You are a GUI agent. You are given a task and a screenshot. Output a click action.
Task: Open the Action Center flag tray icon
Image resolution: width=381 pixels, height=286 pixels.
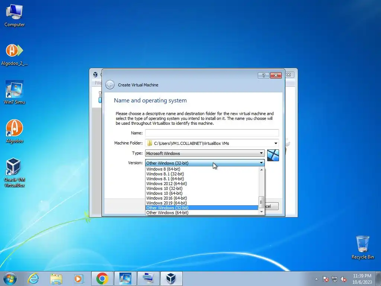[325, 279]
